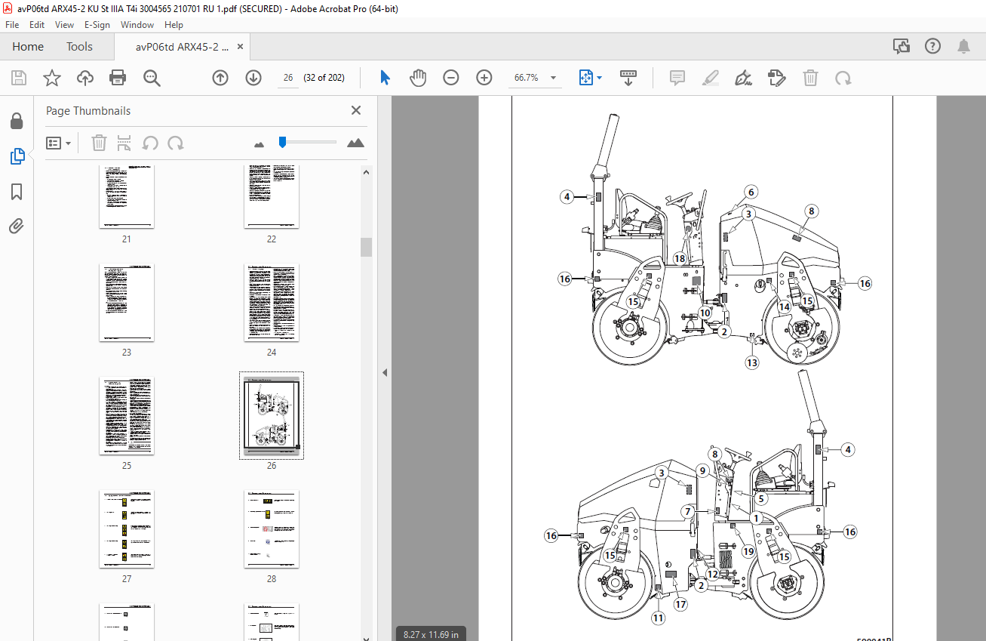This screenshot has width=986, height=641.
Task: Toggle the Page Thumbnails sidebar icon
Action: click(x=17, y=156)
